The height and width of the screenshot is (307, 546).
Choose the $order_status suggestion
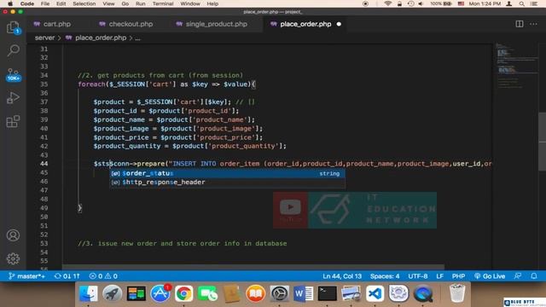[x=228, y=173]
